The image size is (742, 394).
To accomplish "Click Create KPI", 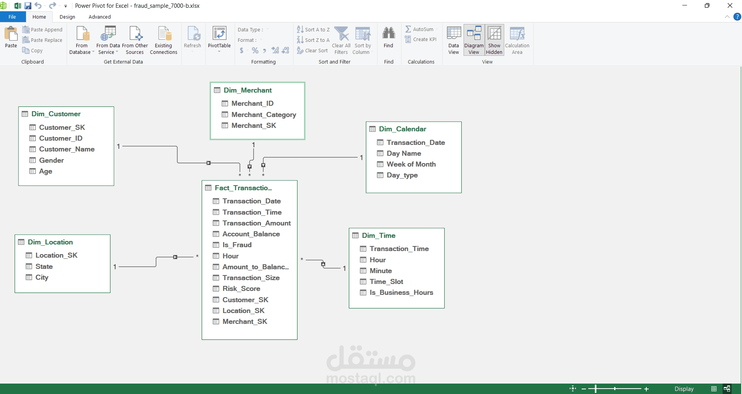I will 421,39.
